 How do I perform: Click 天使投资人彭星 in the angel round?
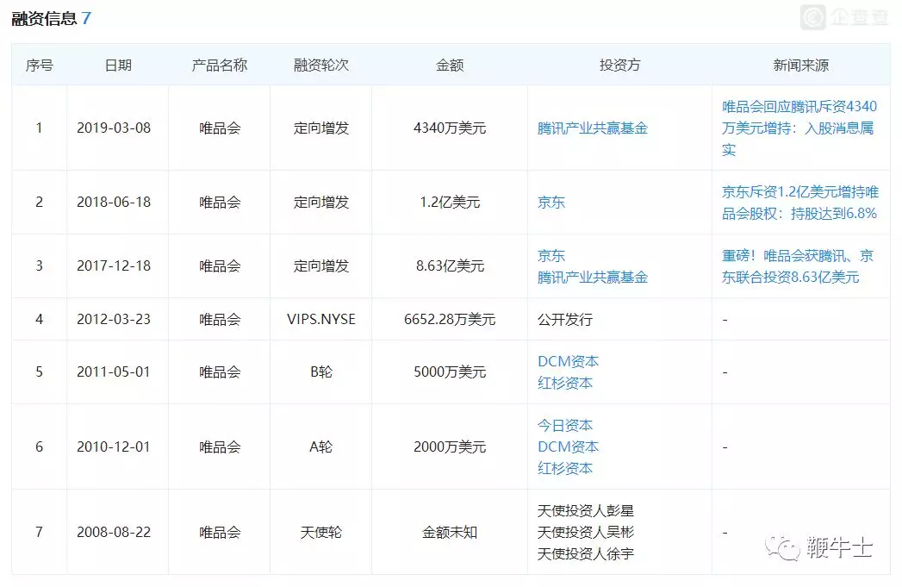pos(585,510)
